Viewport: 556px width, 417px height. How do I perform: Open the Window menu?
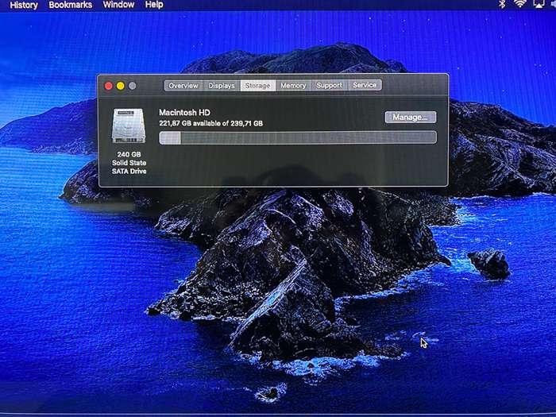coord(118,5)
